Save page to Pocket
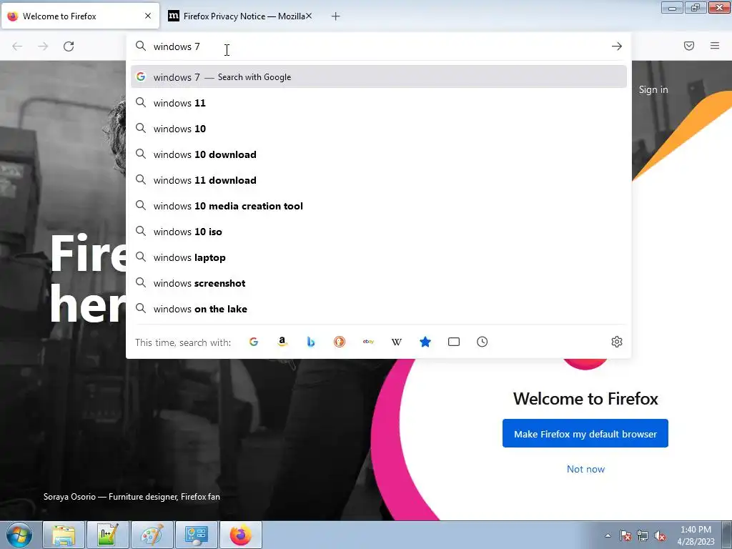This screenshot has height=549, width=732. tap(689, 46)
